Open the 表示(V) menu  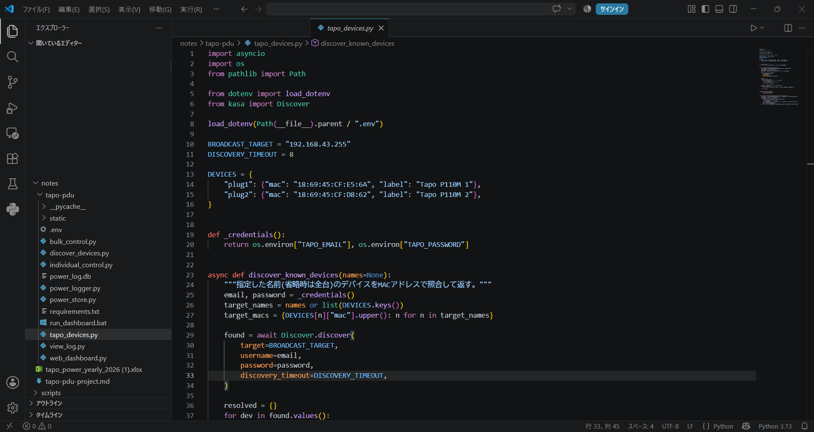[x=129, y=9]
